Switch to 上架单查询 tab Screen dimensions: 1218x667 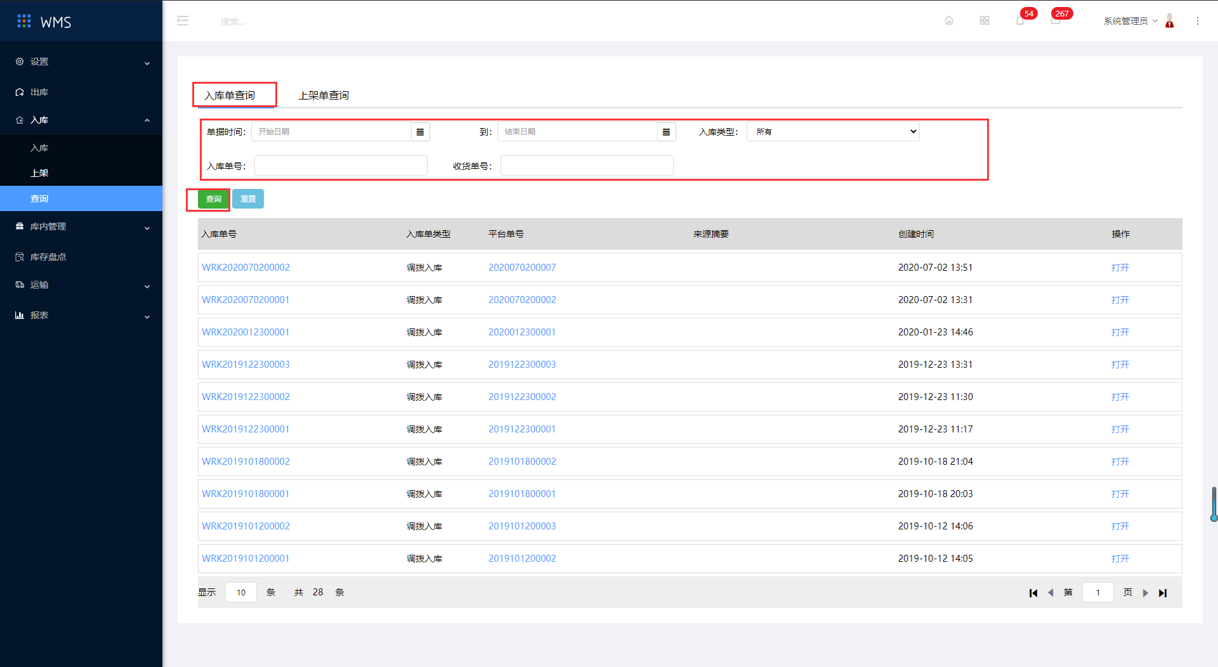(x=324, y=95)
